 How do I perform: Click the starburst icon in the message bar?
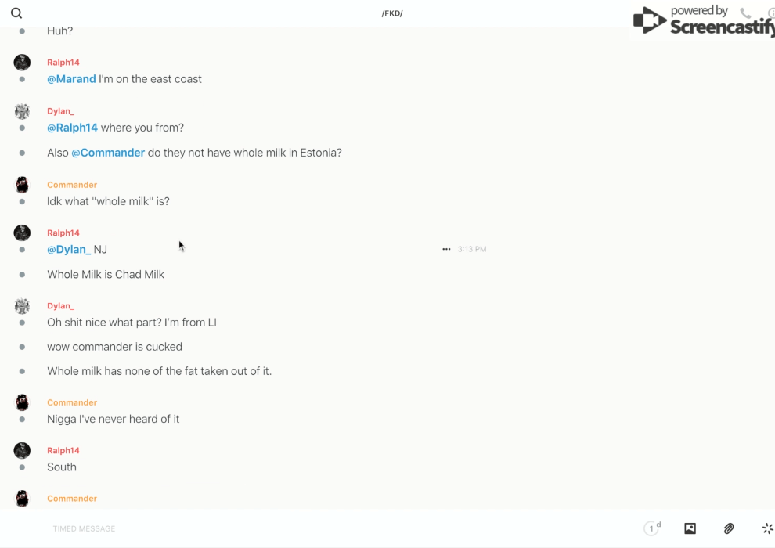pyautogui.click(x=767, y=528)
